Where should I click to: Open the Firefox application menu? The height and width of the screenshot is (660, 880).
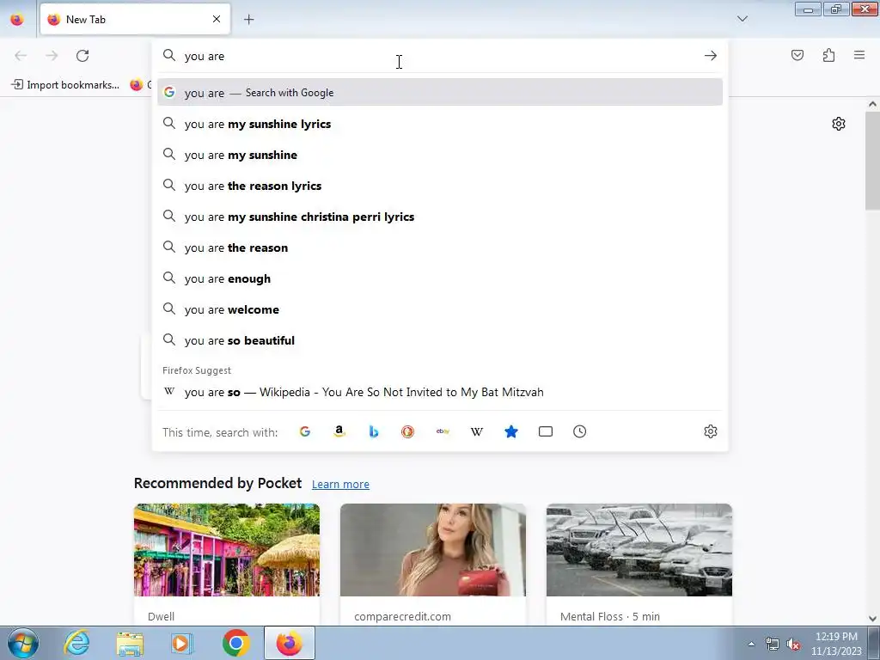(x=859, y=55)
